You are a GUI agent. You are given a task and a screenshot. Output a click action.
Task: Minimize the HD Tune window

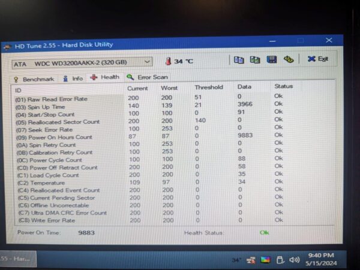(272, 41)
